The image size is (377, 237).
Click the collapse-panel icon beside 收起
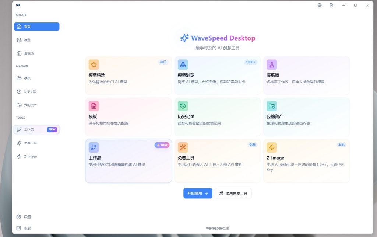tap(18, 228)
